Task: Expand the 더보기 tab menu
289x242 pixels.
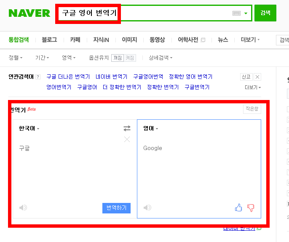Action: [x=250, y=39]
